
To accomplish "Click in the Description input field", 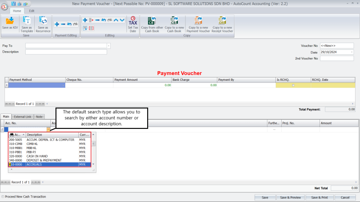I will (x=66, y=52).
